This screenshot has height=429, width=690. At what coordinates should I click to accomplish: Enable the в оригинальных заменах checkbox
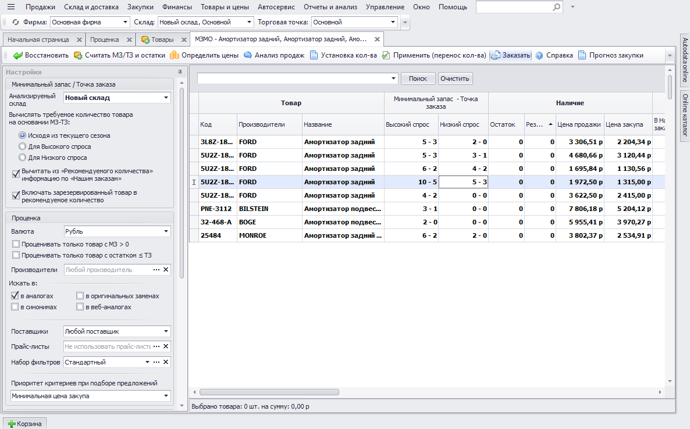point(80,296)
